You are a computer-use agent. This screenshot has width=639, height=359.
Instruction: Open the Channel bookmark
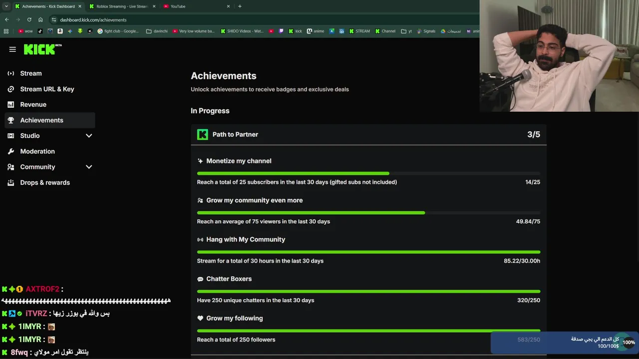(385, 31)
